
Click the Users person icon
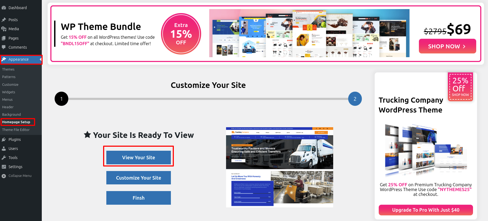click(4, 149)
